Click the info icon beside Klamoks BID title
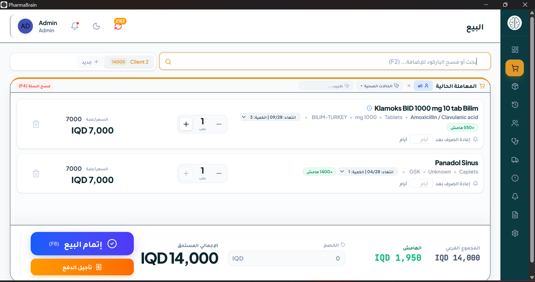 coord(369,108)
